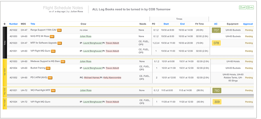
Task: Click the New badge on Medevac Support to HQ Starc
Action: click(x=63, y=61)
